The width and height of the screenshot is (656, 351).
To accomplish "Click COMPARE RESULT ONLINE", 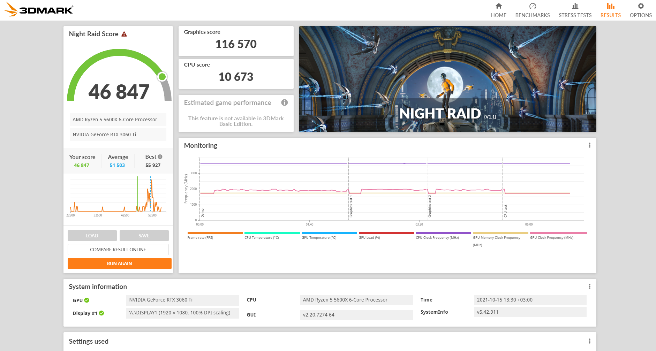I will tap(118, 250).
